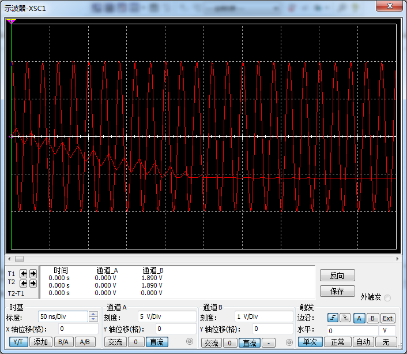
Task: Click 通道_B column header
Action: click(153, 270)
